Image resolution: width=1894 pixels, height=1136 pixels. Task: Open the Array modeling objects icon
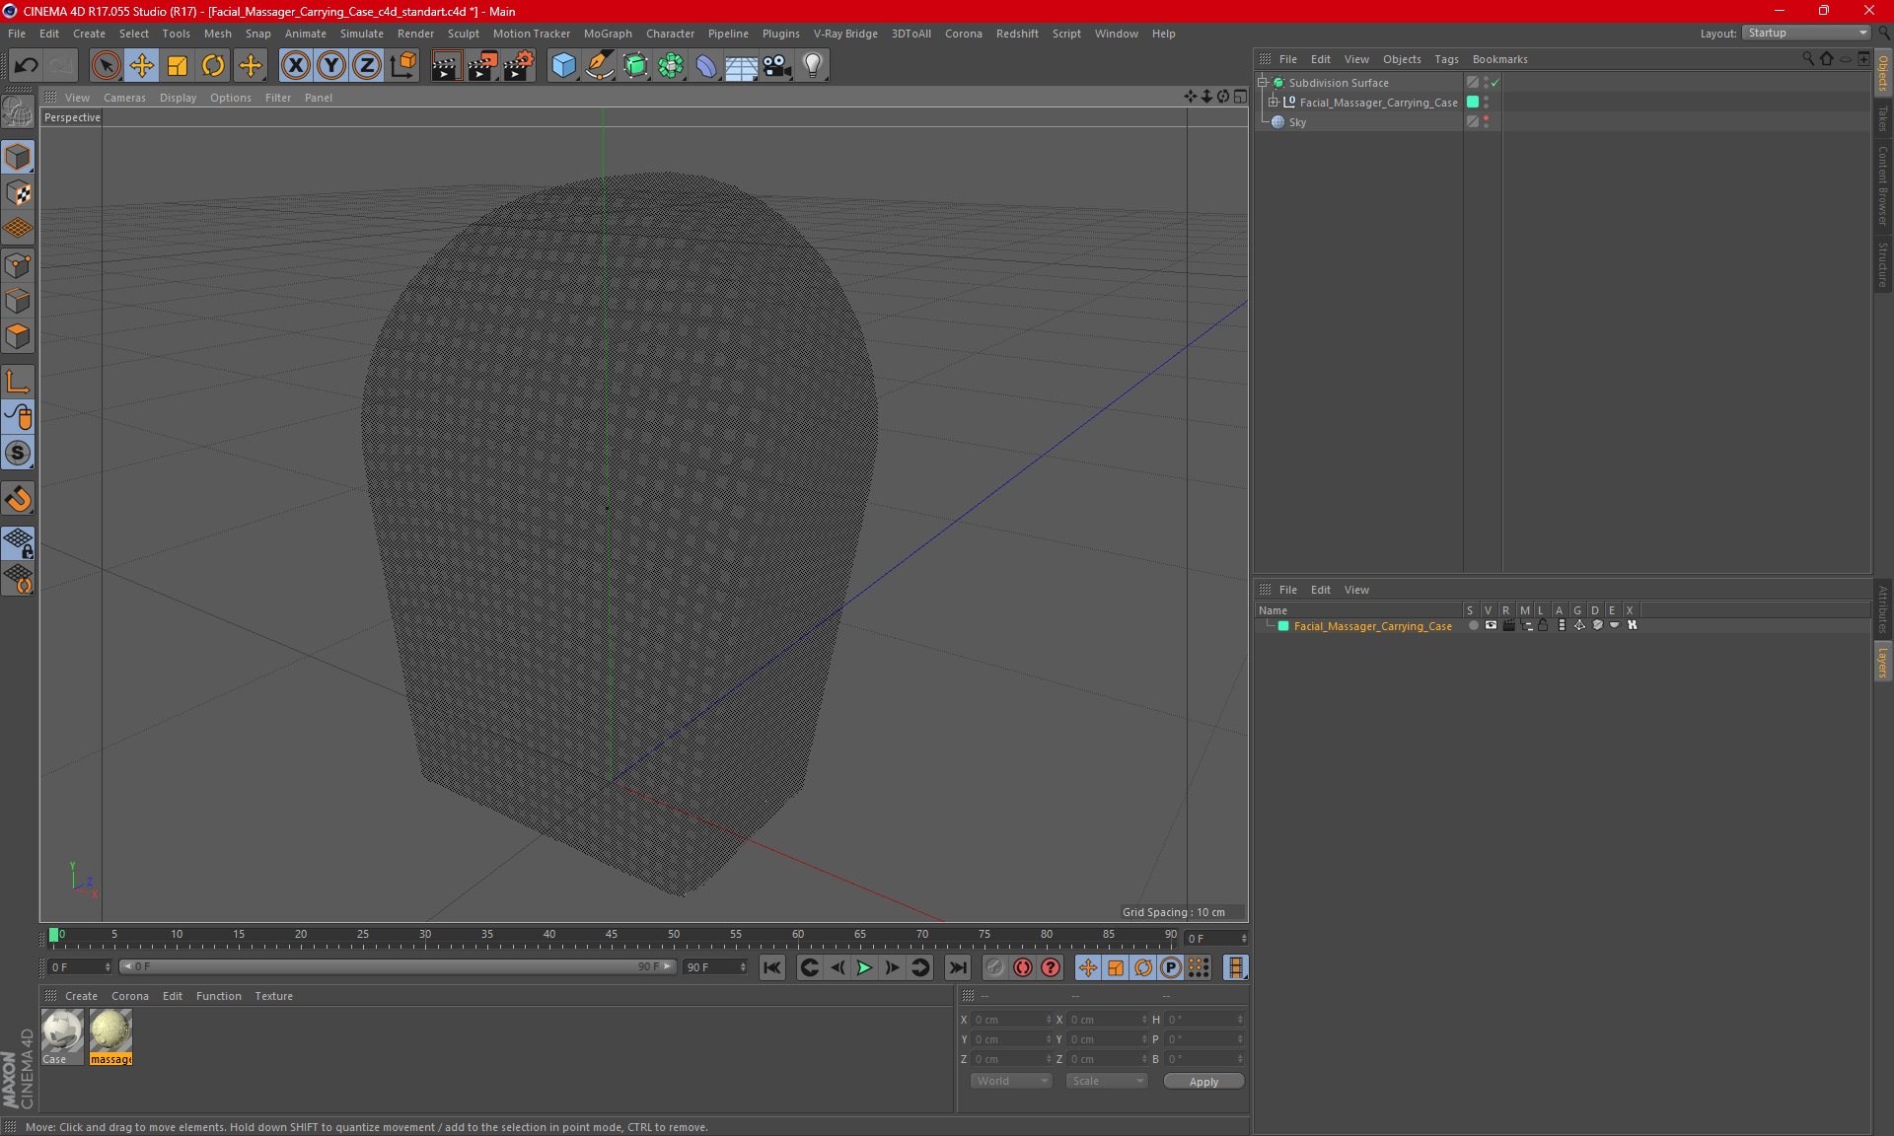(x=671, y=65)
